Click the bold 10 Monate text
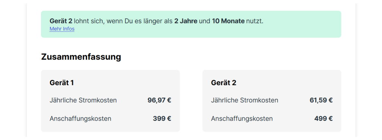382x140 pixels. click(x=228, y=21)
